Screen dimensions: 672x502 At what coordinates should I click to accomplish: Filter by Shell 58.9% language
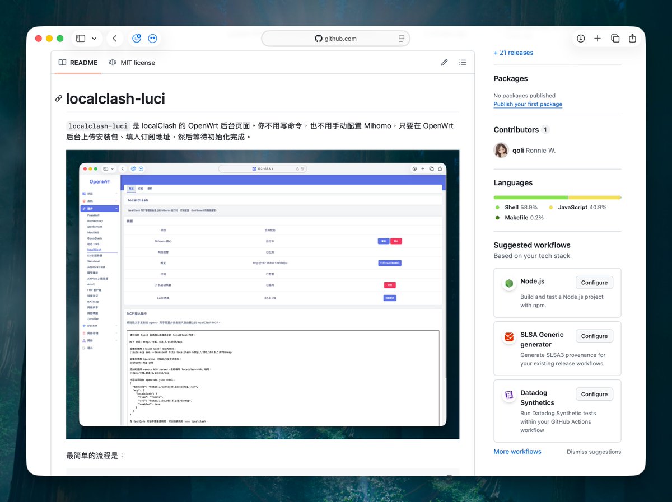coord(516,207)
